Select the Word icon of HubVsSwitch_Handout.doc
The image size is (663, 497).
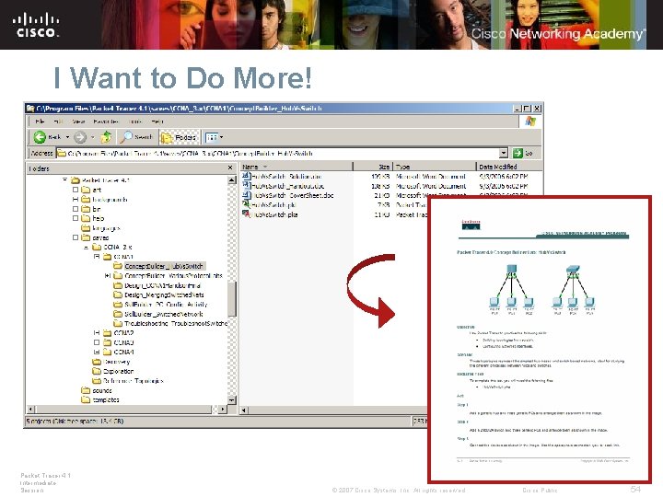pyautogui.click(x=246, y=186)
